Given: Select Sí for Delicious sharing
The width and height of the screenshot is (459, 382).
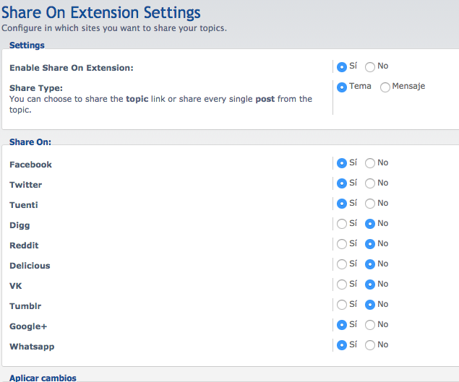Looking at the screenshot, I should (342, 264).
